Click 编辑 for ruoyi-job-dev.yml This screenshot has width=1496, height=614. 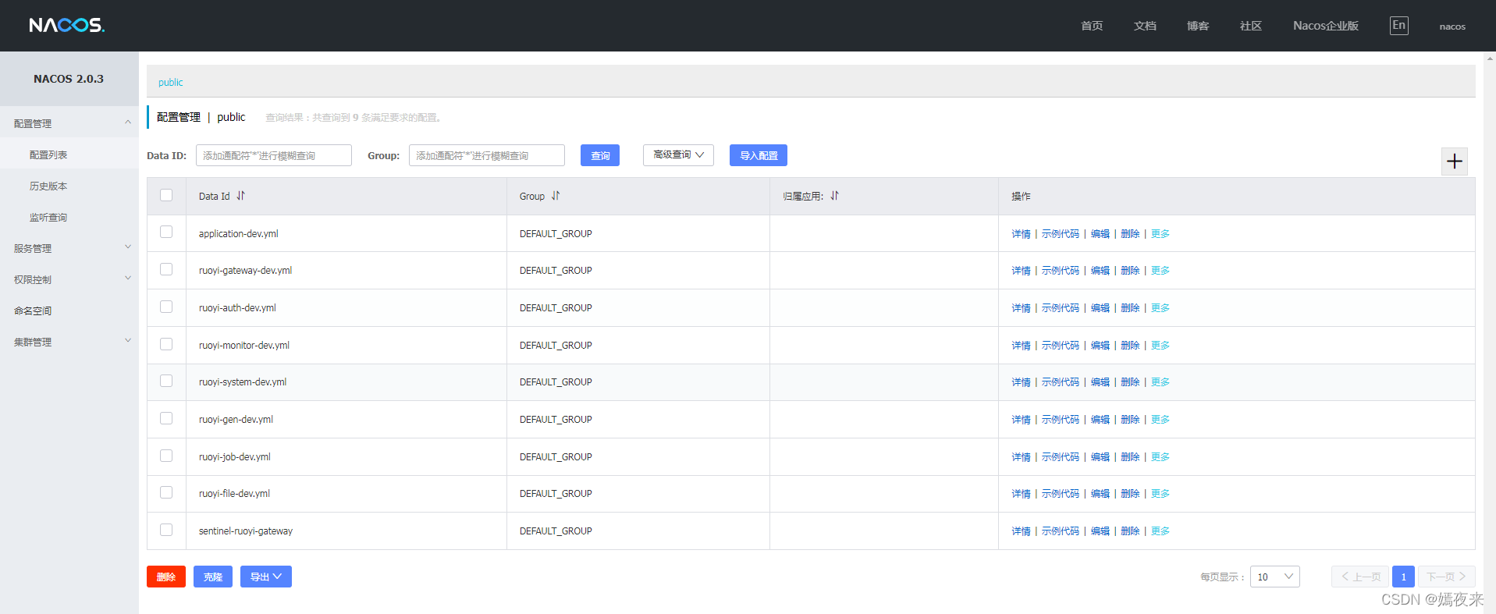[1100, 457]
